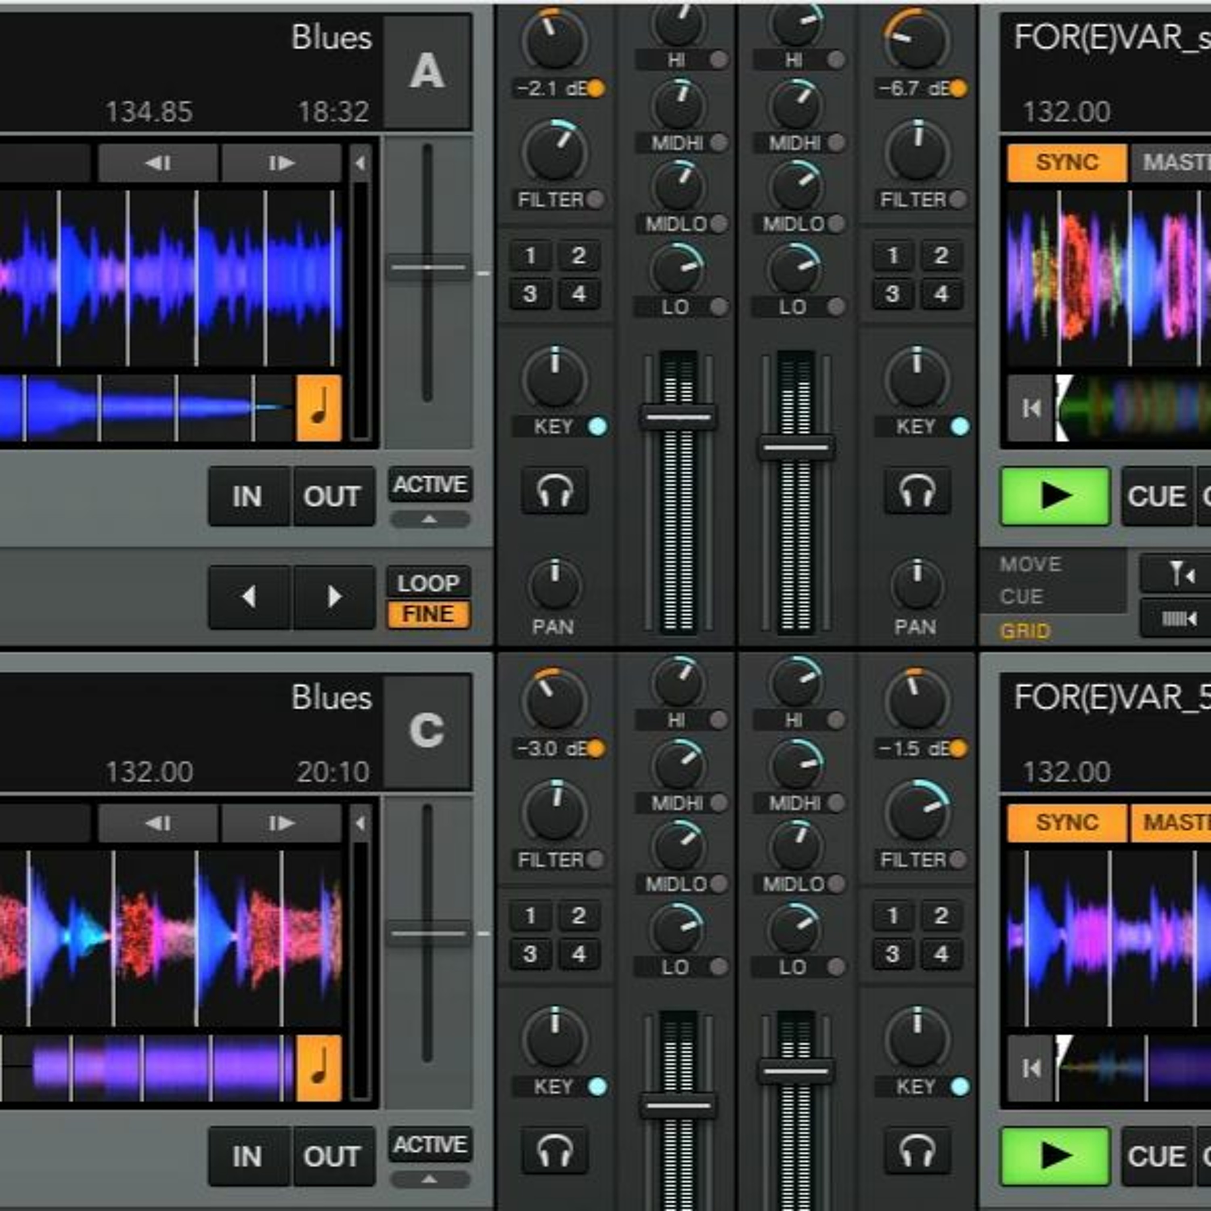The image size is (1211, 1211).
Task: Toggle Deck A FILTER on/off dot
Action: coord(595,199)
